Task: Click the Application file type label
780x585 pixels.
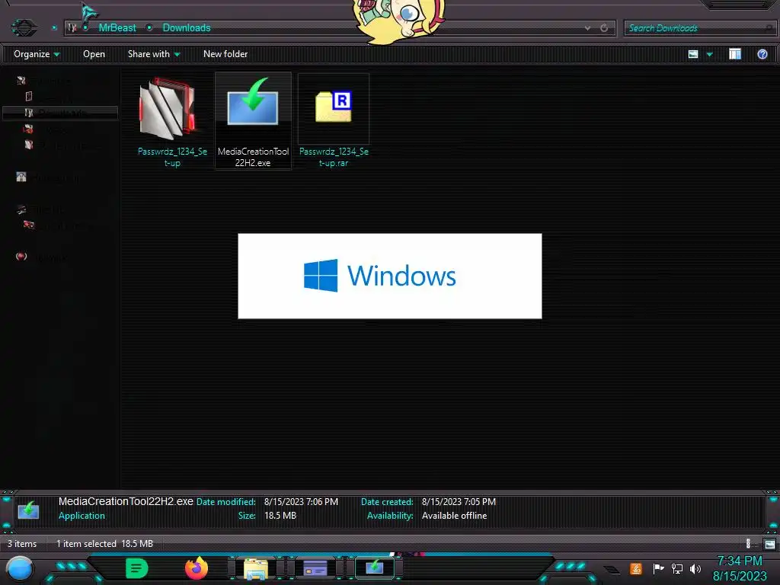Action: 82,516
